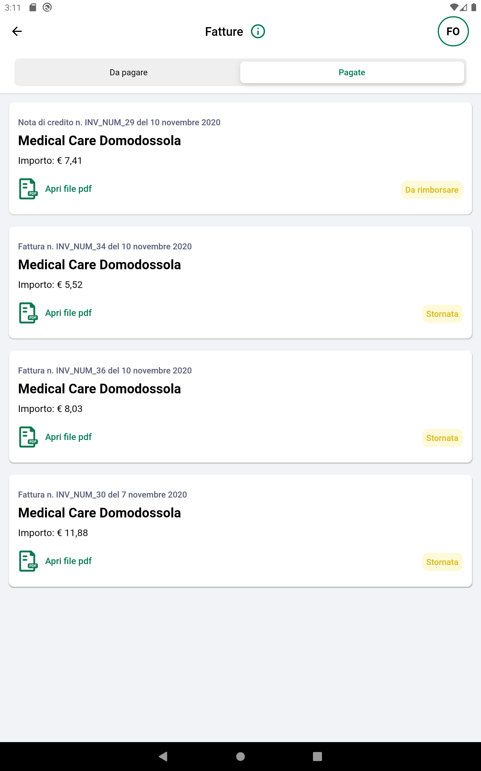Tap Stornata badge on invoice INV_NUM_34
The image size is (481, 771).
442,314
